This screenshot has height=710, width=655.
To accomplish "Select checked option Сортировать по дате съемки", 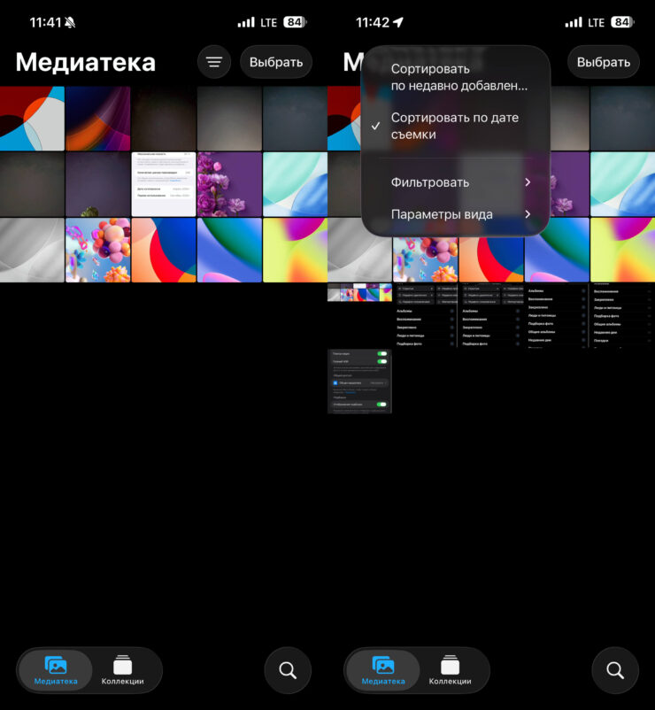I will 455,127.
